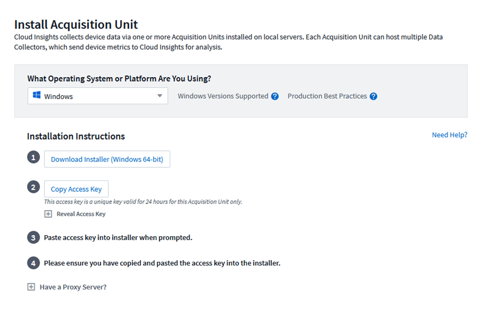
Task: Open the Need Help? link
Action: click(449, 135)
